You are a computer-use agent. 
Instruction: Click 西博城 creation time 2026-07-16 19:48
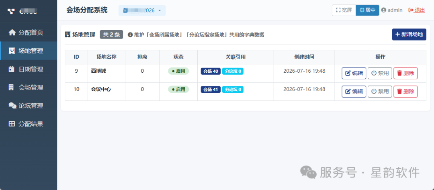tap(304, 71)
